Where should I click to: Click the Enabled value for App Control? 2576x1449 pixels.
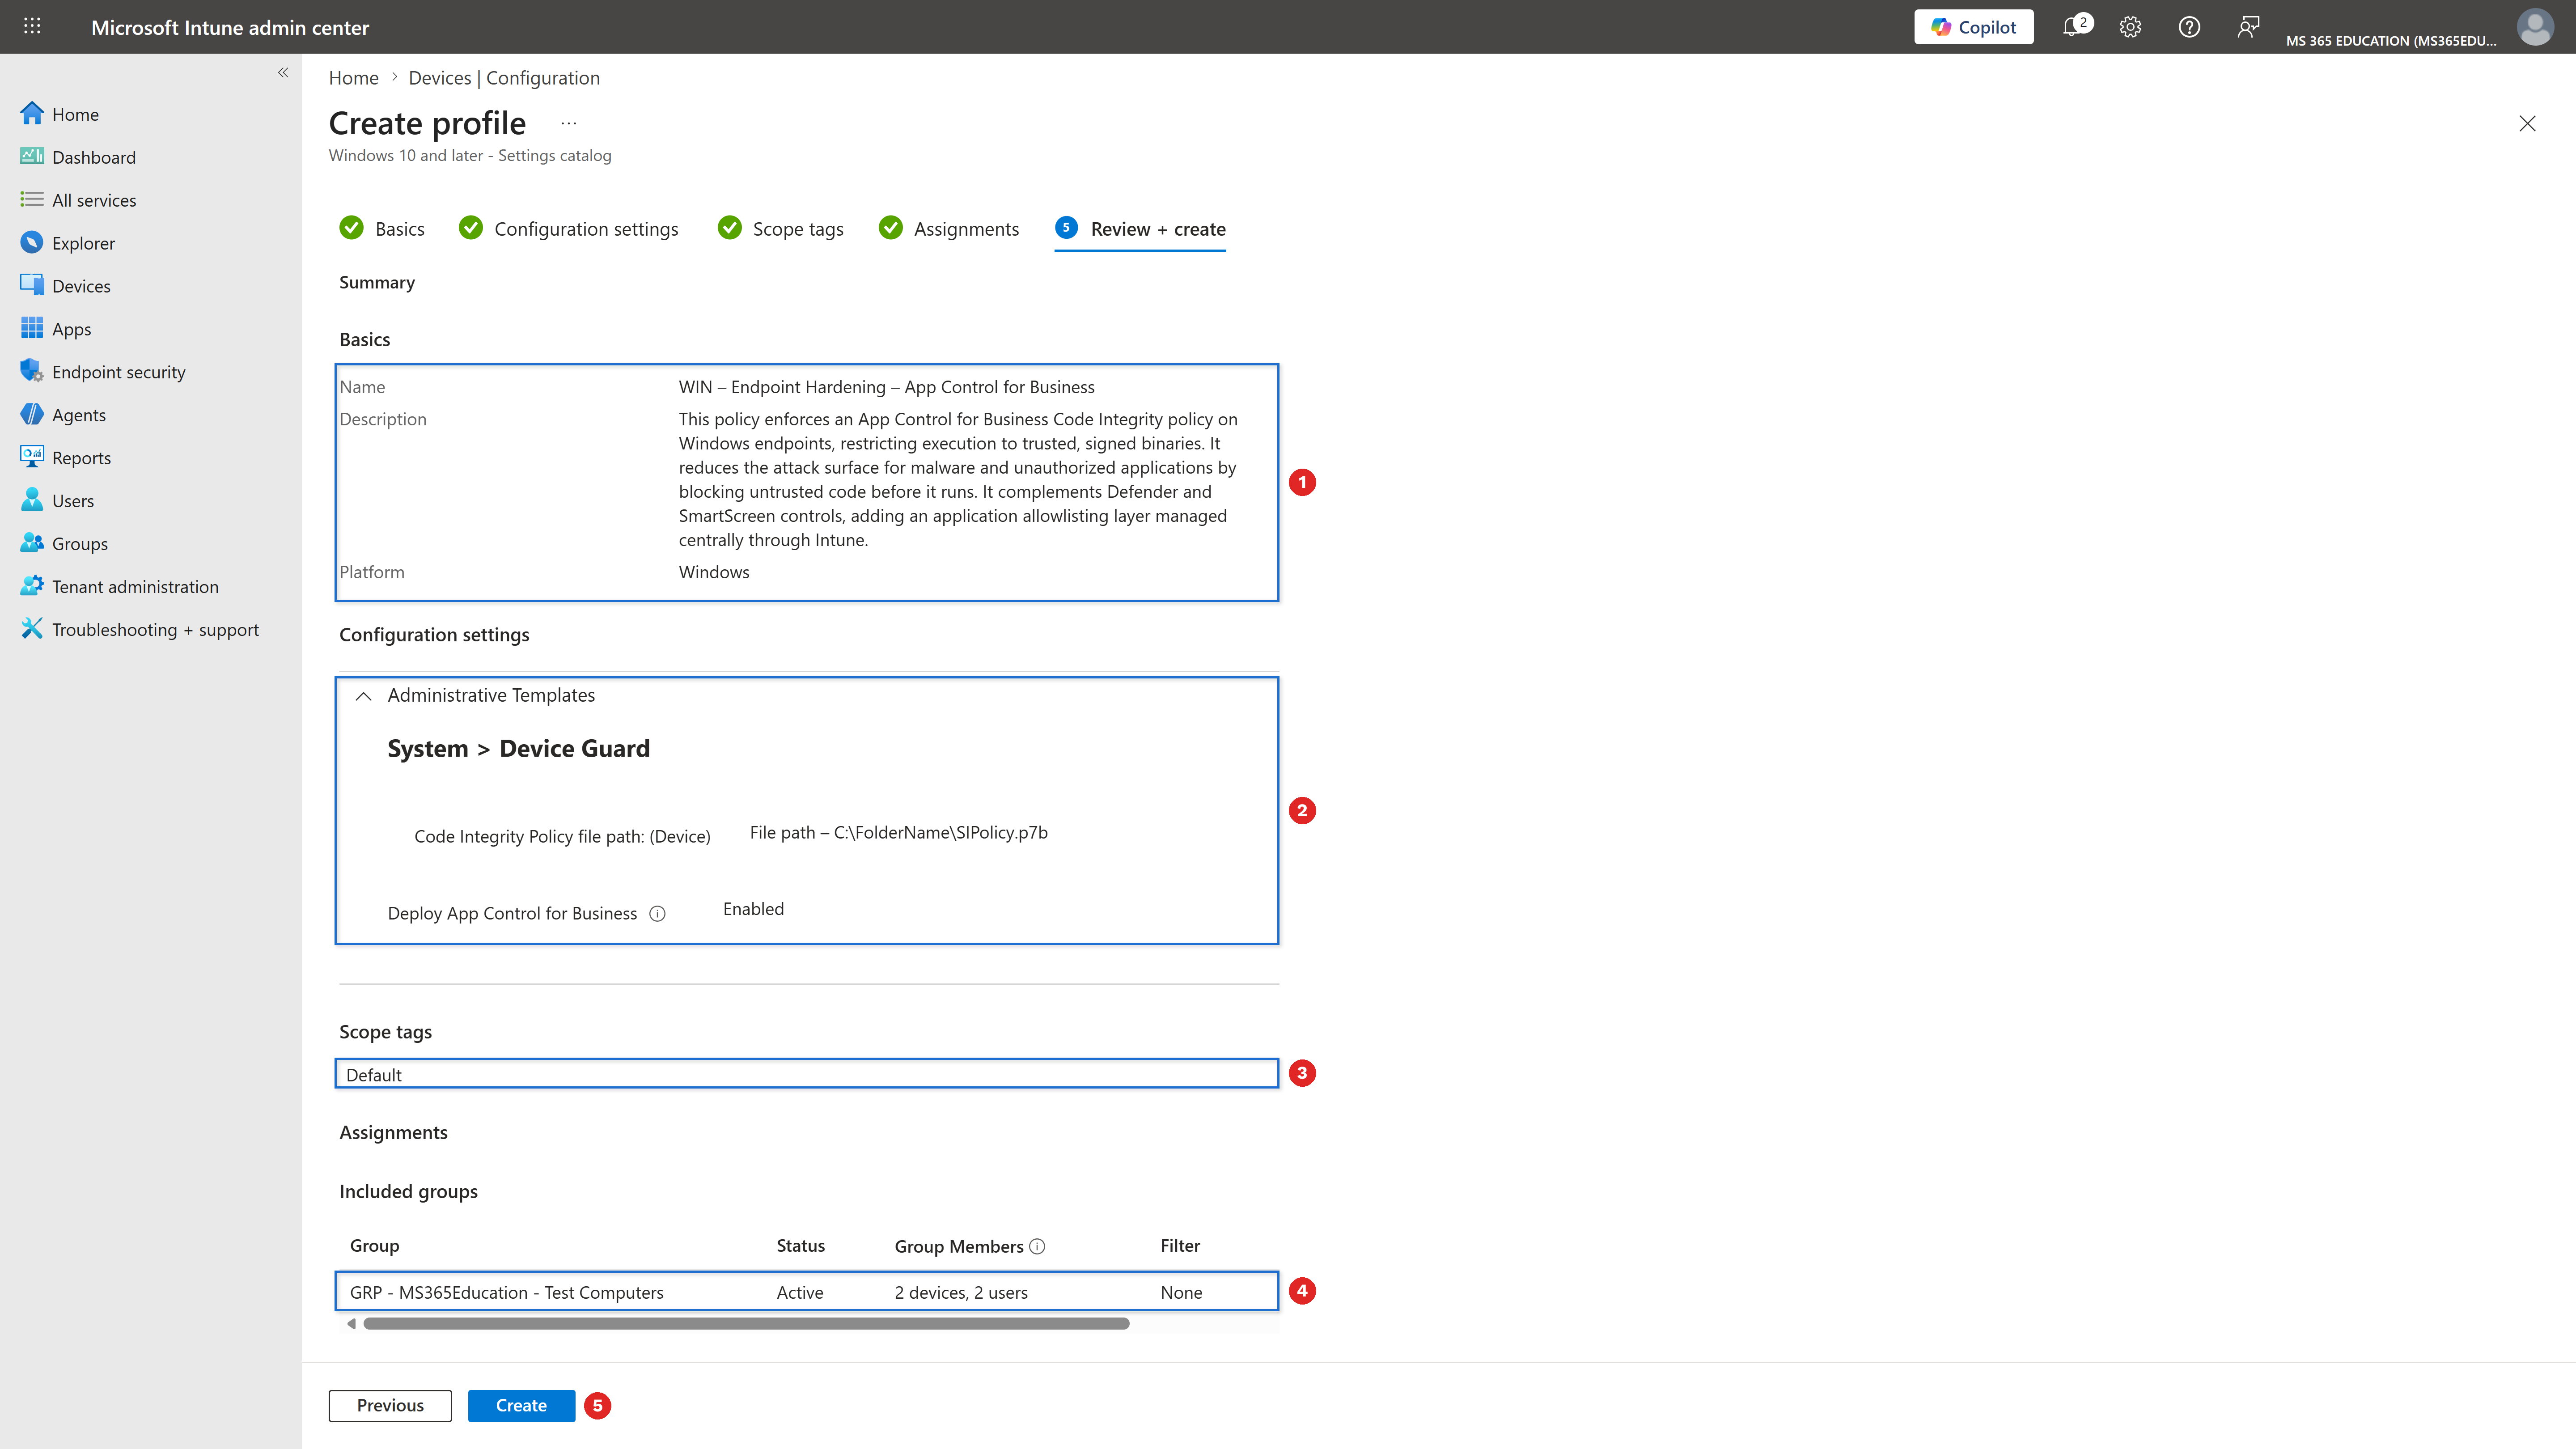pos(753,909)
